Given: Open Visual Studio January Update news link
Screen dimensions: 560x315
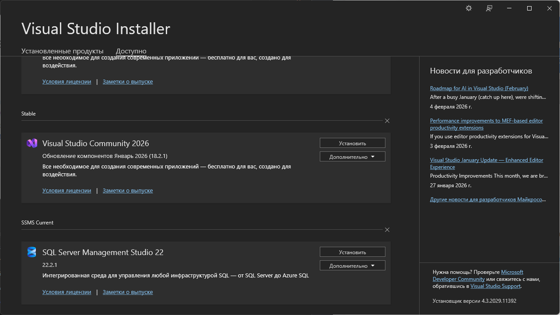Looking at the screenshot, I should click(x=486, y=164).
